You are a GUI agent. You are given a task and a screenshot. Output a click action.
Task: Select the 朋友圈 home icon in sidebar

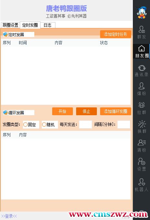[142, 51]
